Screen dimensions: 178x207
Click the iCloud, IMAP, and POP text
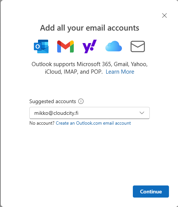tap(74, 72)
